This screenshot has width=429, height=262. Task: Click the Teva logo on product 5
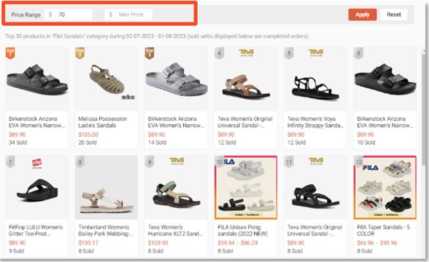316,52
